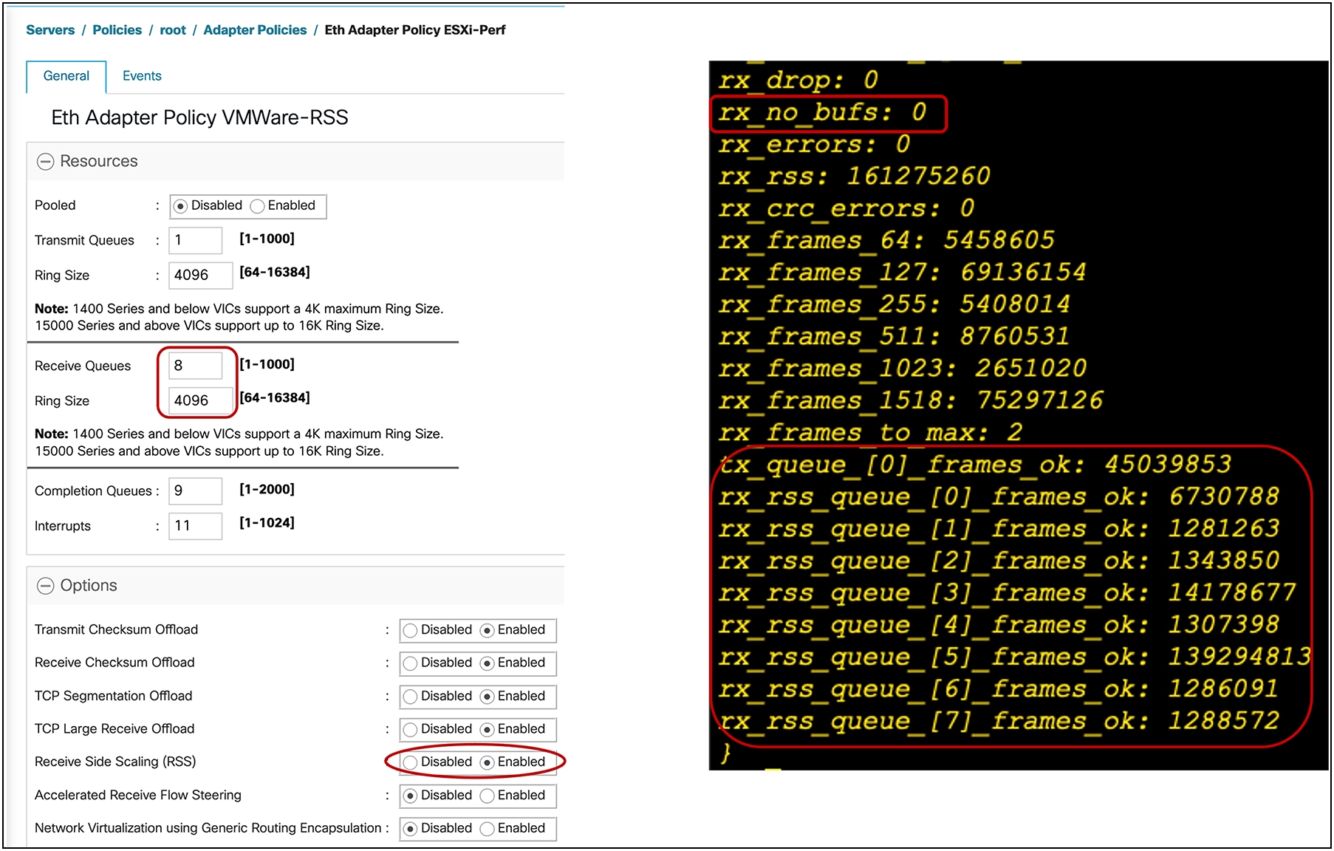The image size is (1334, 851).
Task: Click the rx_crc_errors: 0 terminal line
Action: tap(846, 208)
